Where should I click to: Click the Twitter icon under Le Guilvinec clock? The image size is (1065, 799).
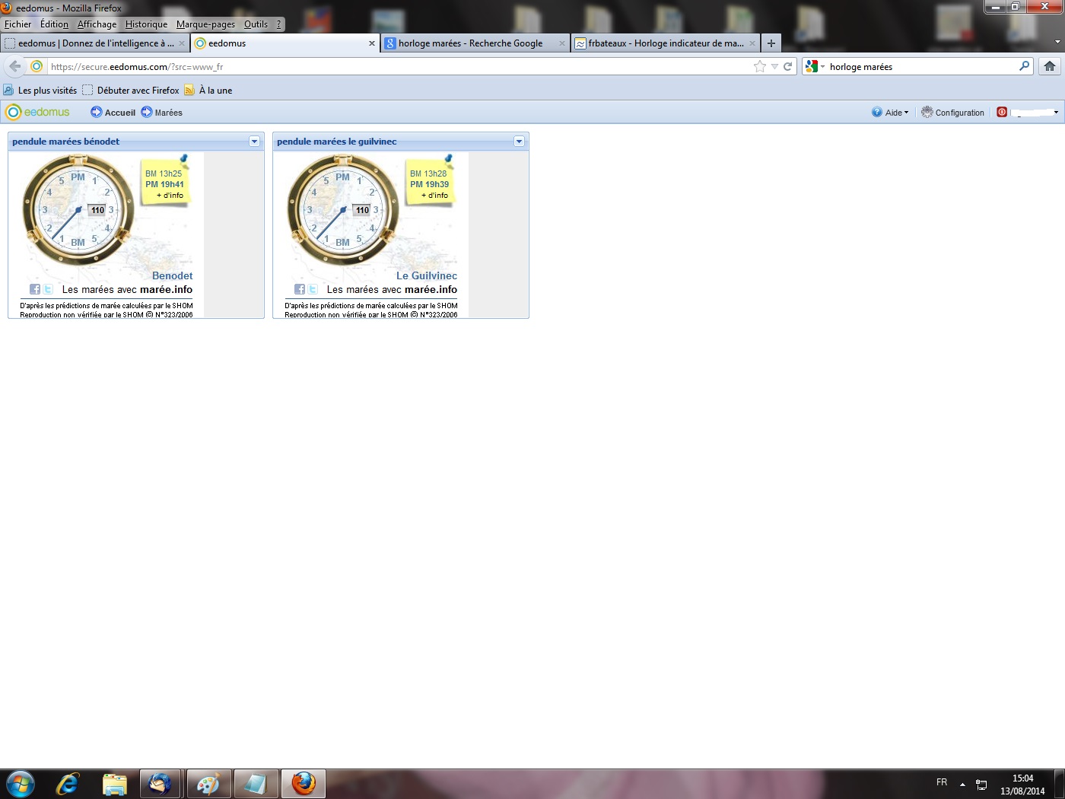pyautogui.click(x=313, y=289)
